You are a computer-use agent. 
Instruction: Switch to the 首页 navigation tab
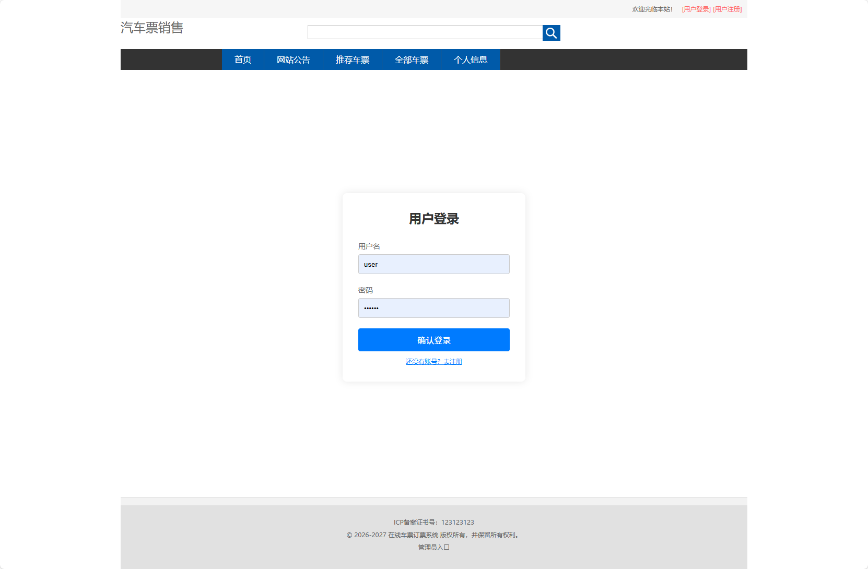click(x=243, y=60)
